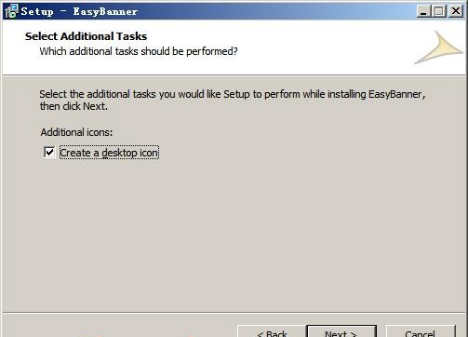The image size is (468, 337).
Task: Click the Setup installer icon in title bar
Action: coord(12,11)
